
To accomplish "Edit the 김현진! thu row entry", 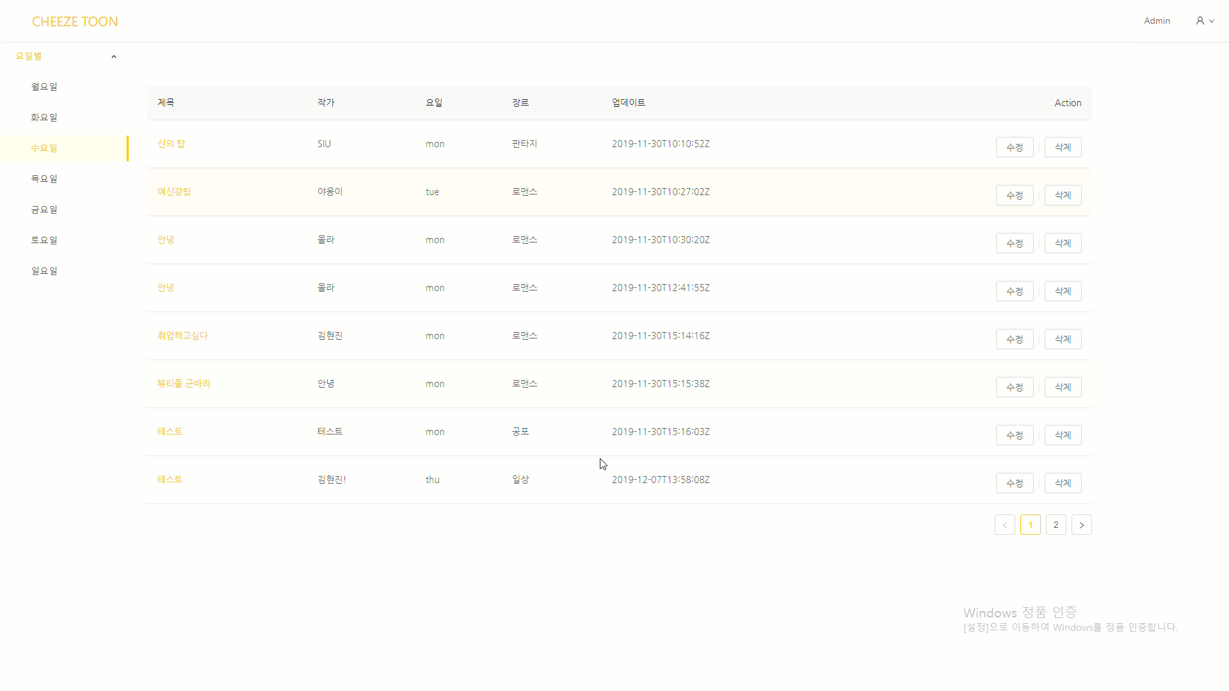I will pos(1014,483).
